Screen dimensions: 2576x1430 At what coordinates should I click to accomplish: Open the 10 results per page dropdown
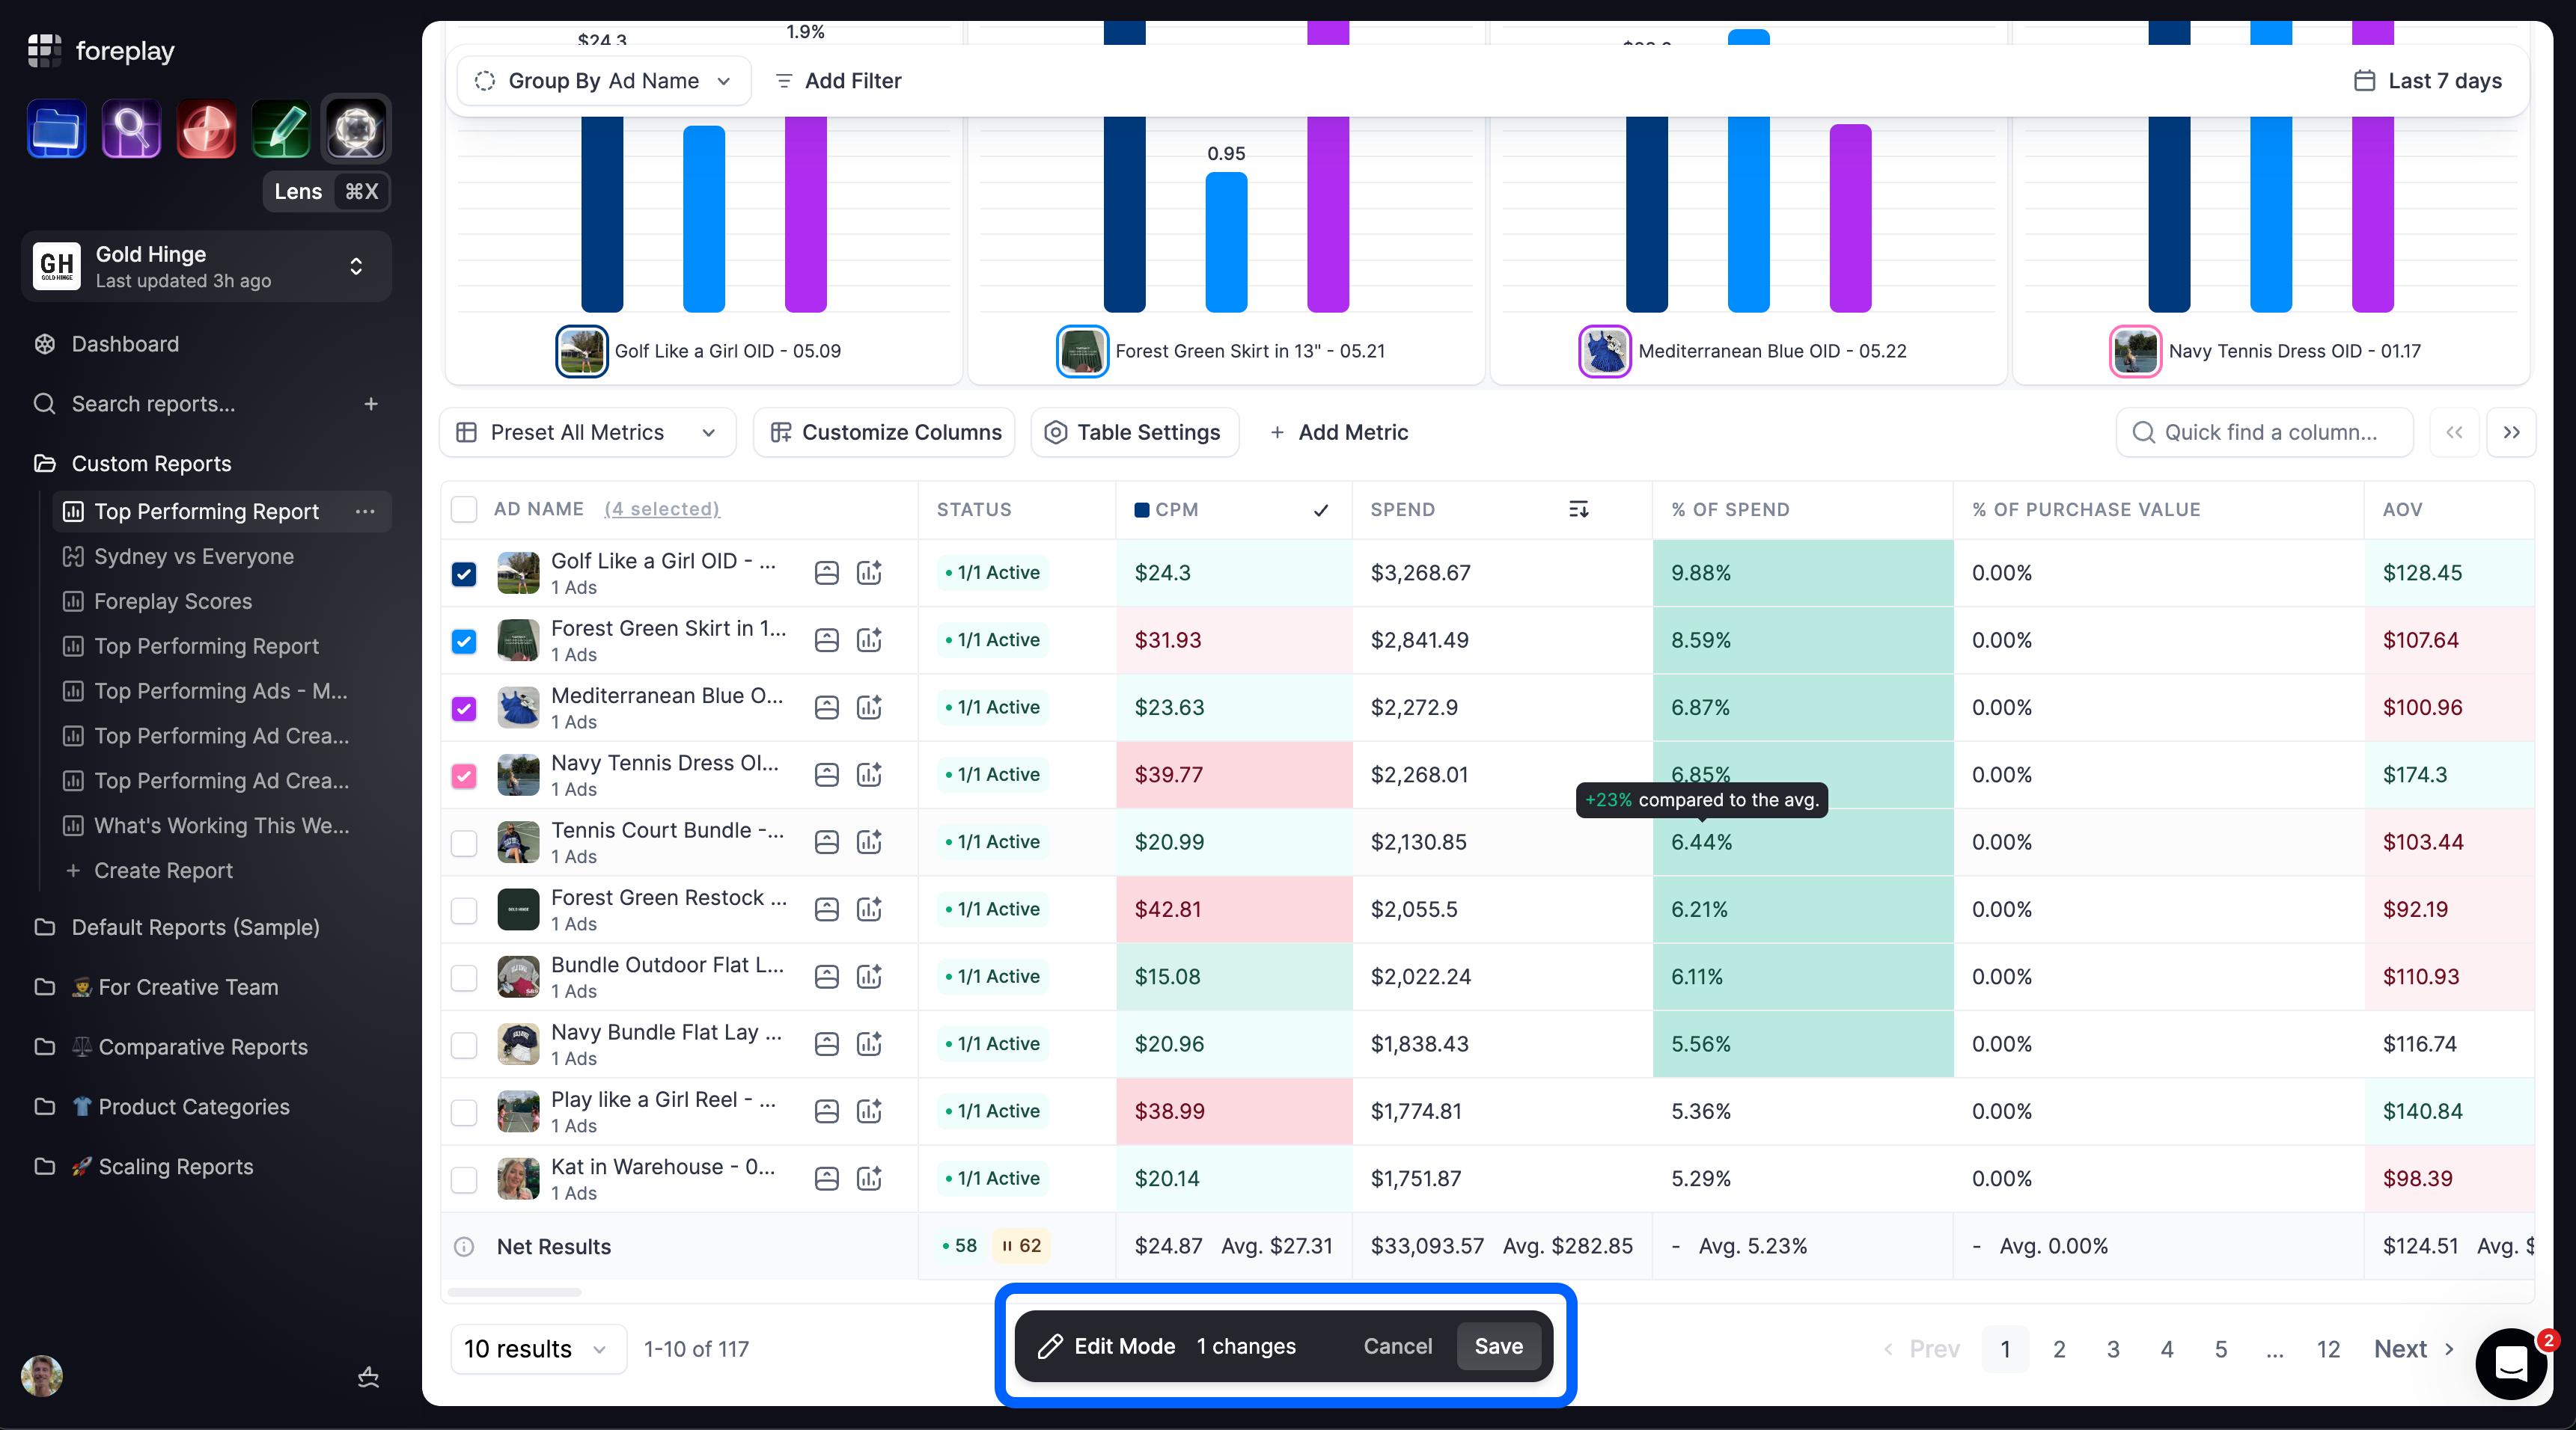pyautogui.click(x=537, y=1349)
